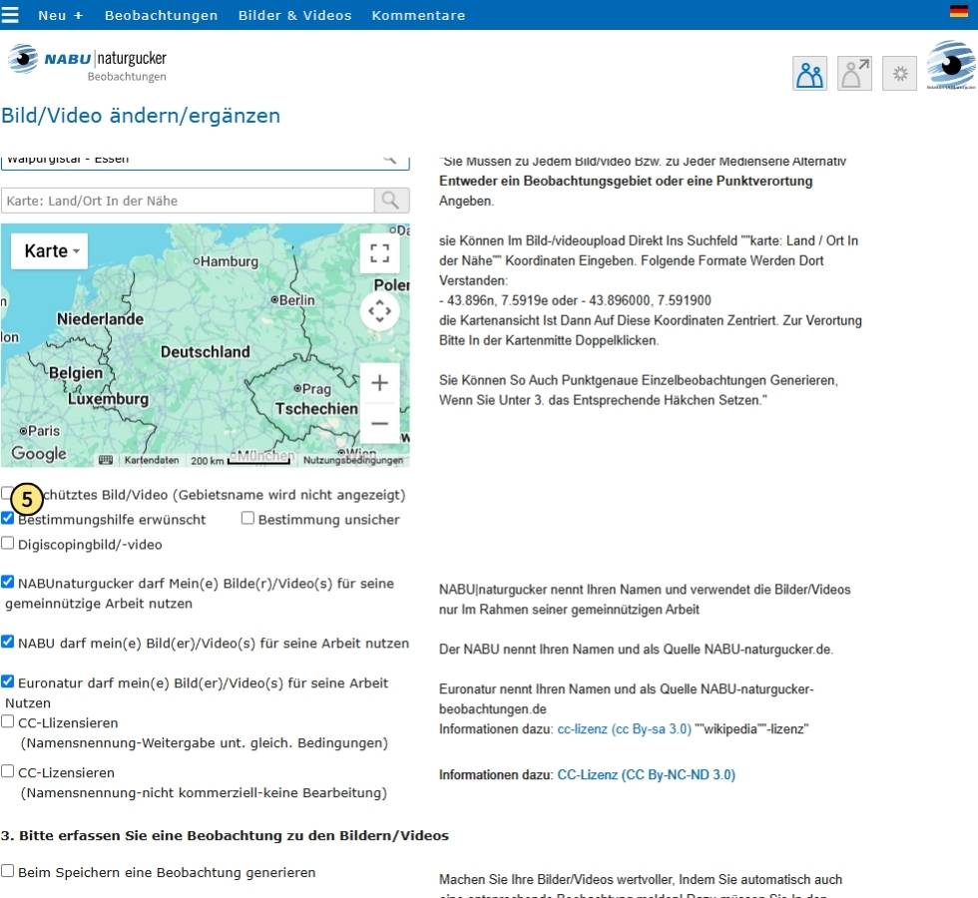Viewport: 978px width, 898px height.
Task: Click the map keyboard shortcuts icon
Action: point(106,460)
